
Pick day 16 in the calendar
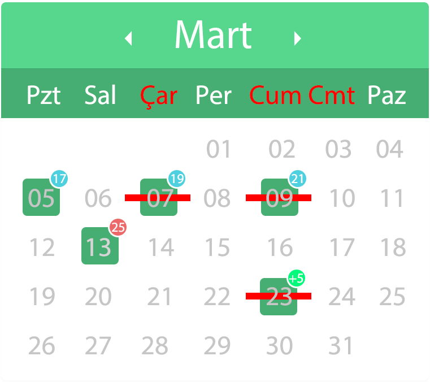coord(279,248)
